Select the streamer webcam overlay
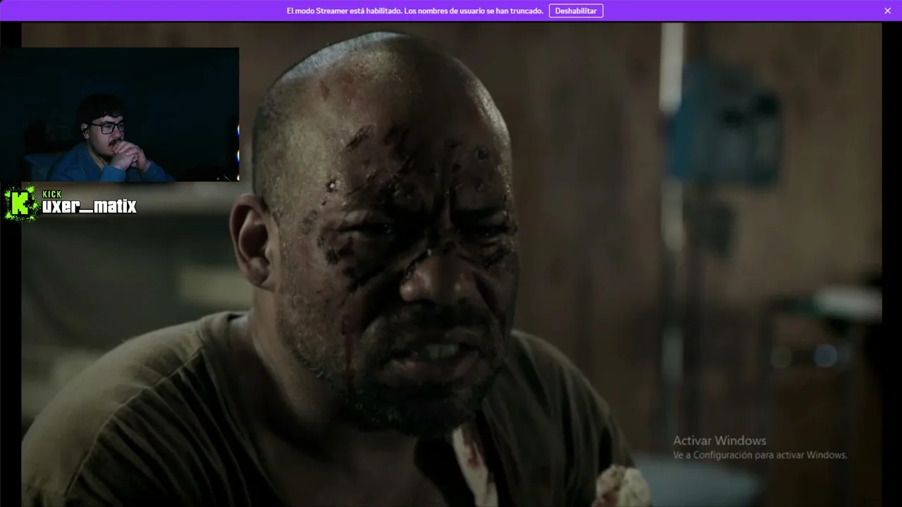This screenshot has height=507, width=902. tap(120, 114)
